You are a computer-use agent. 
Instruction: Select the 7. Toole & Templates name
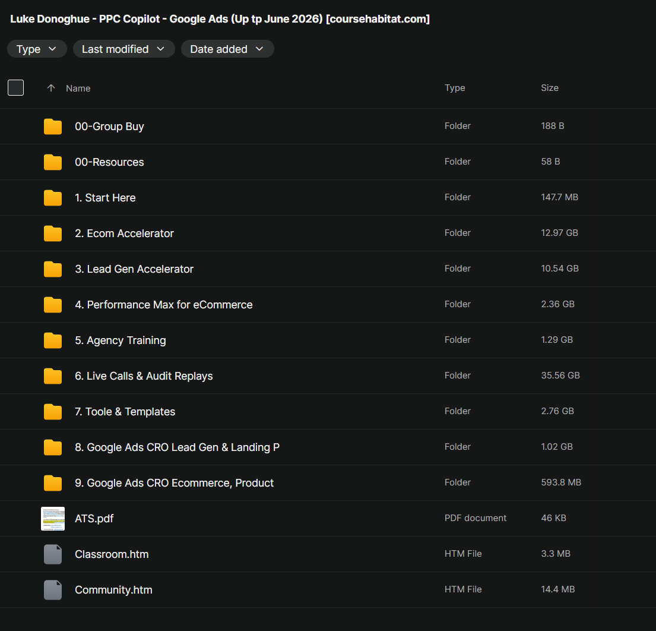click(125, 412)
